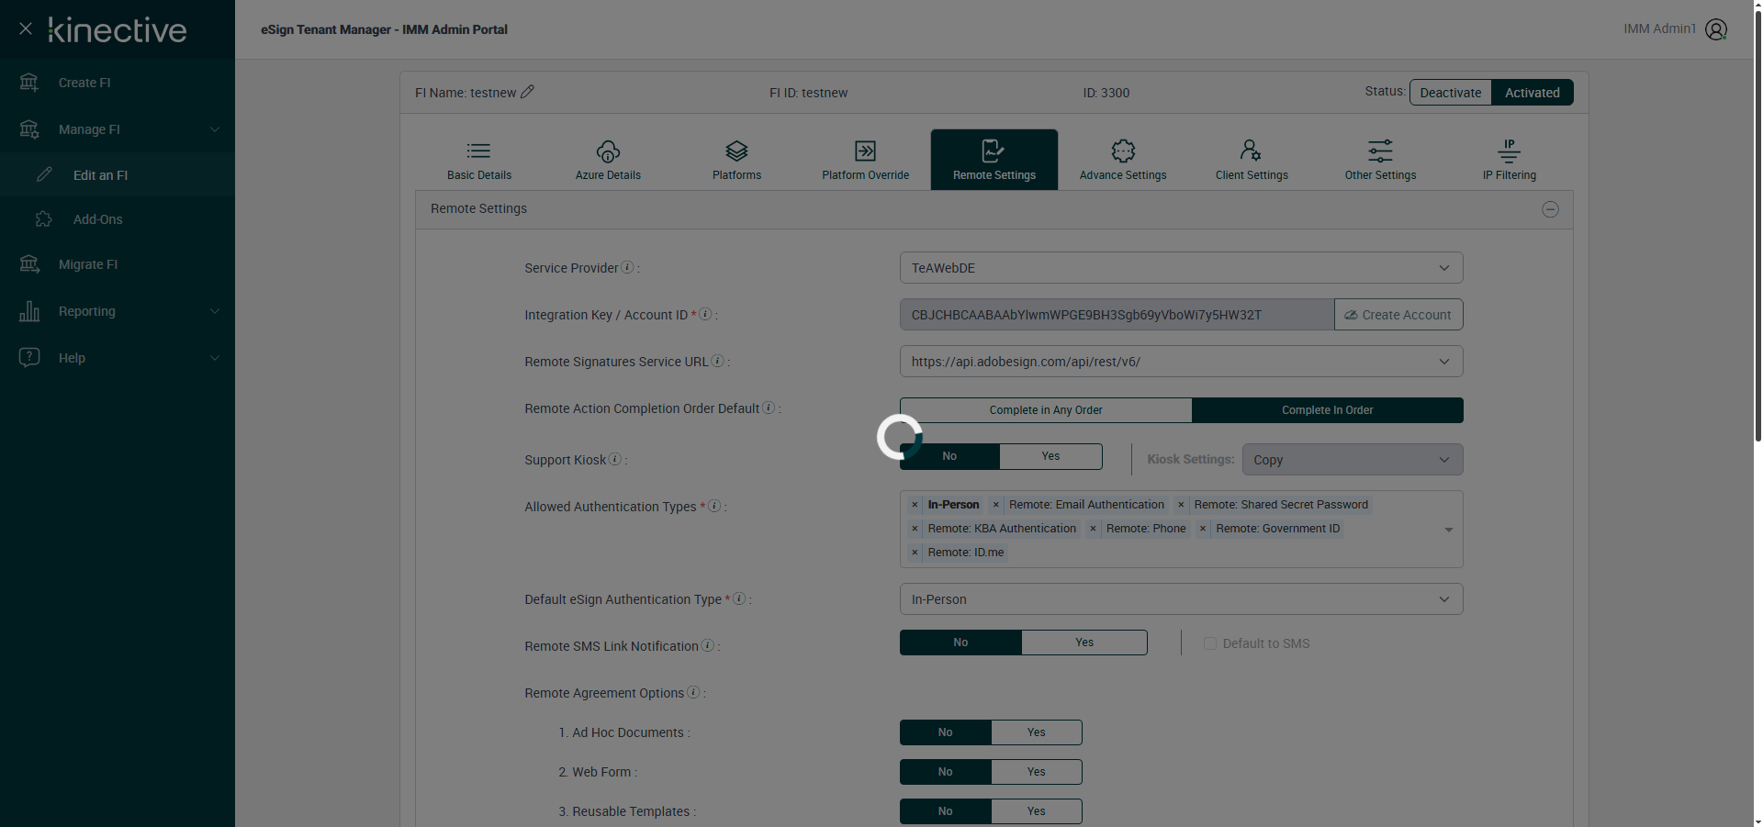Open the Remote Settings tab
This screenshot has height=827, width=1763.
click(994, 160)
